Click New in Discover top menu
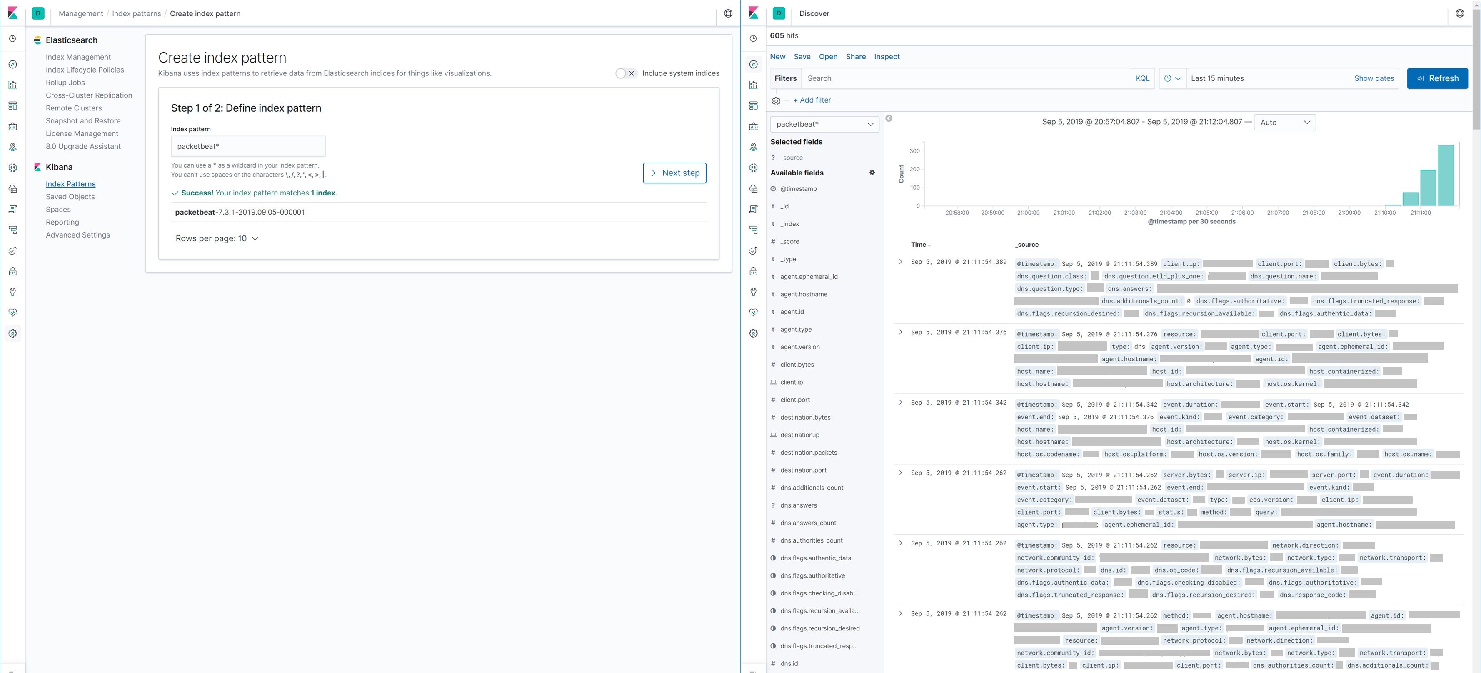This screenshot has height=673, width=1481. click(x=777, y=56)
